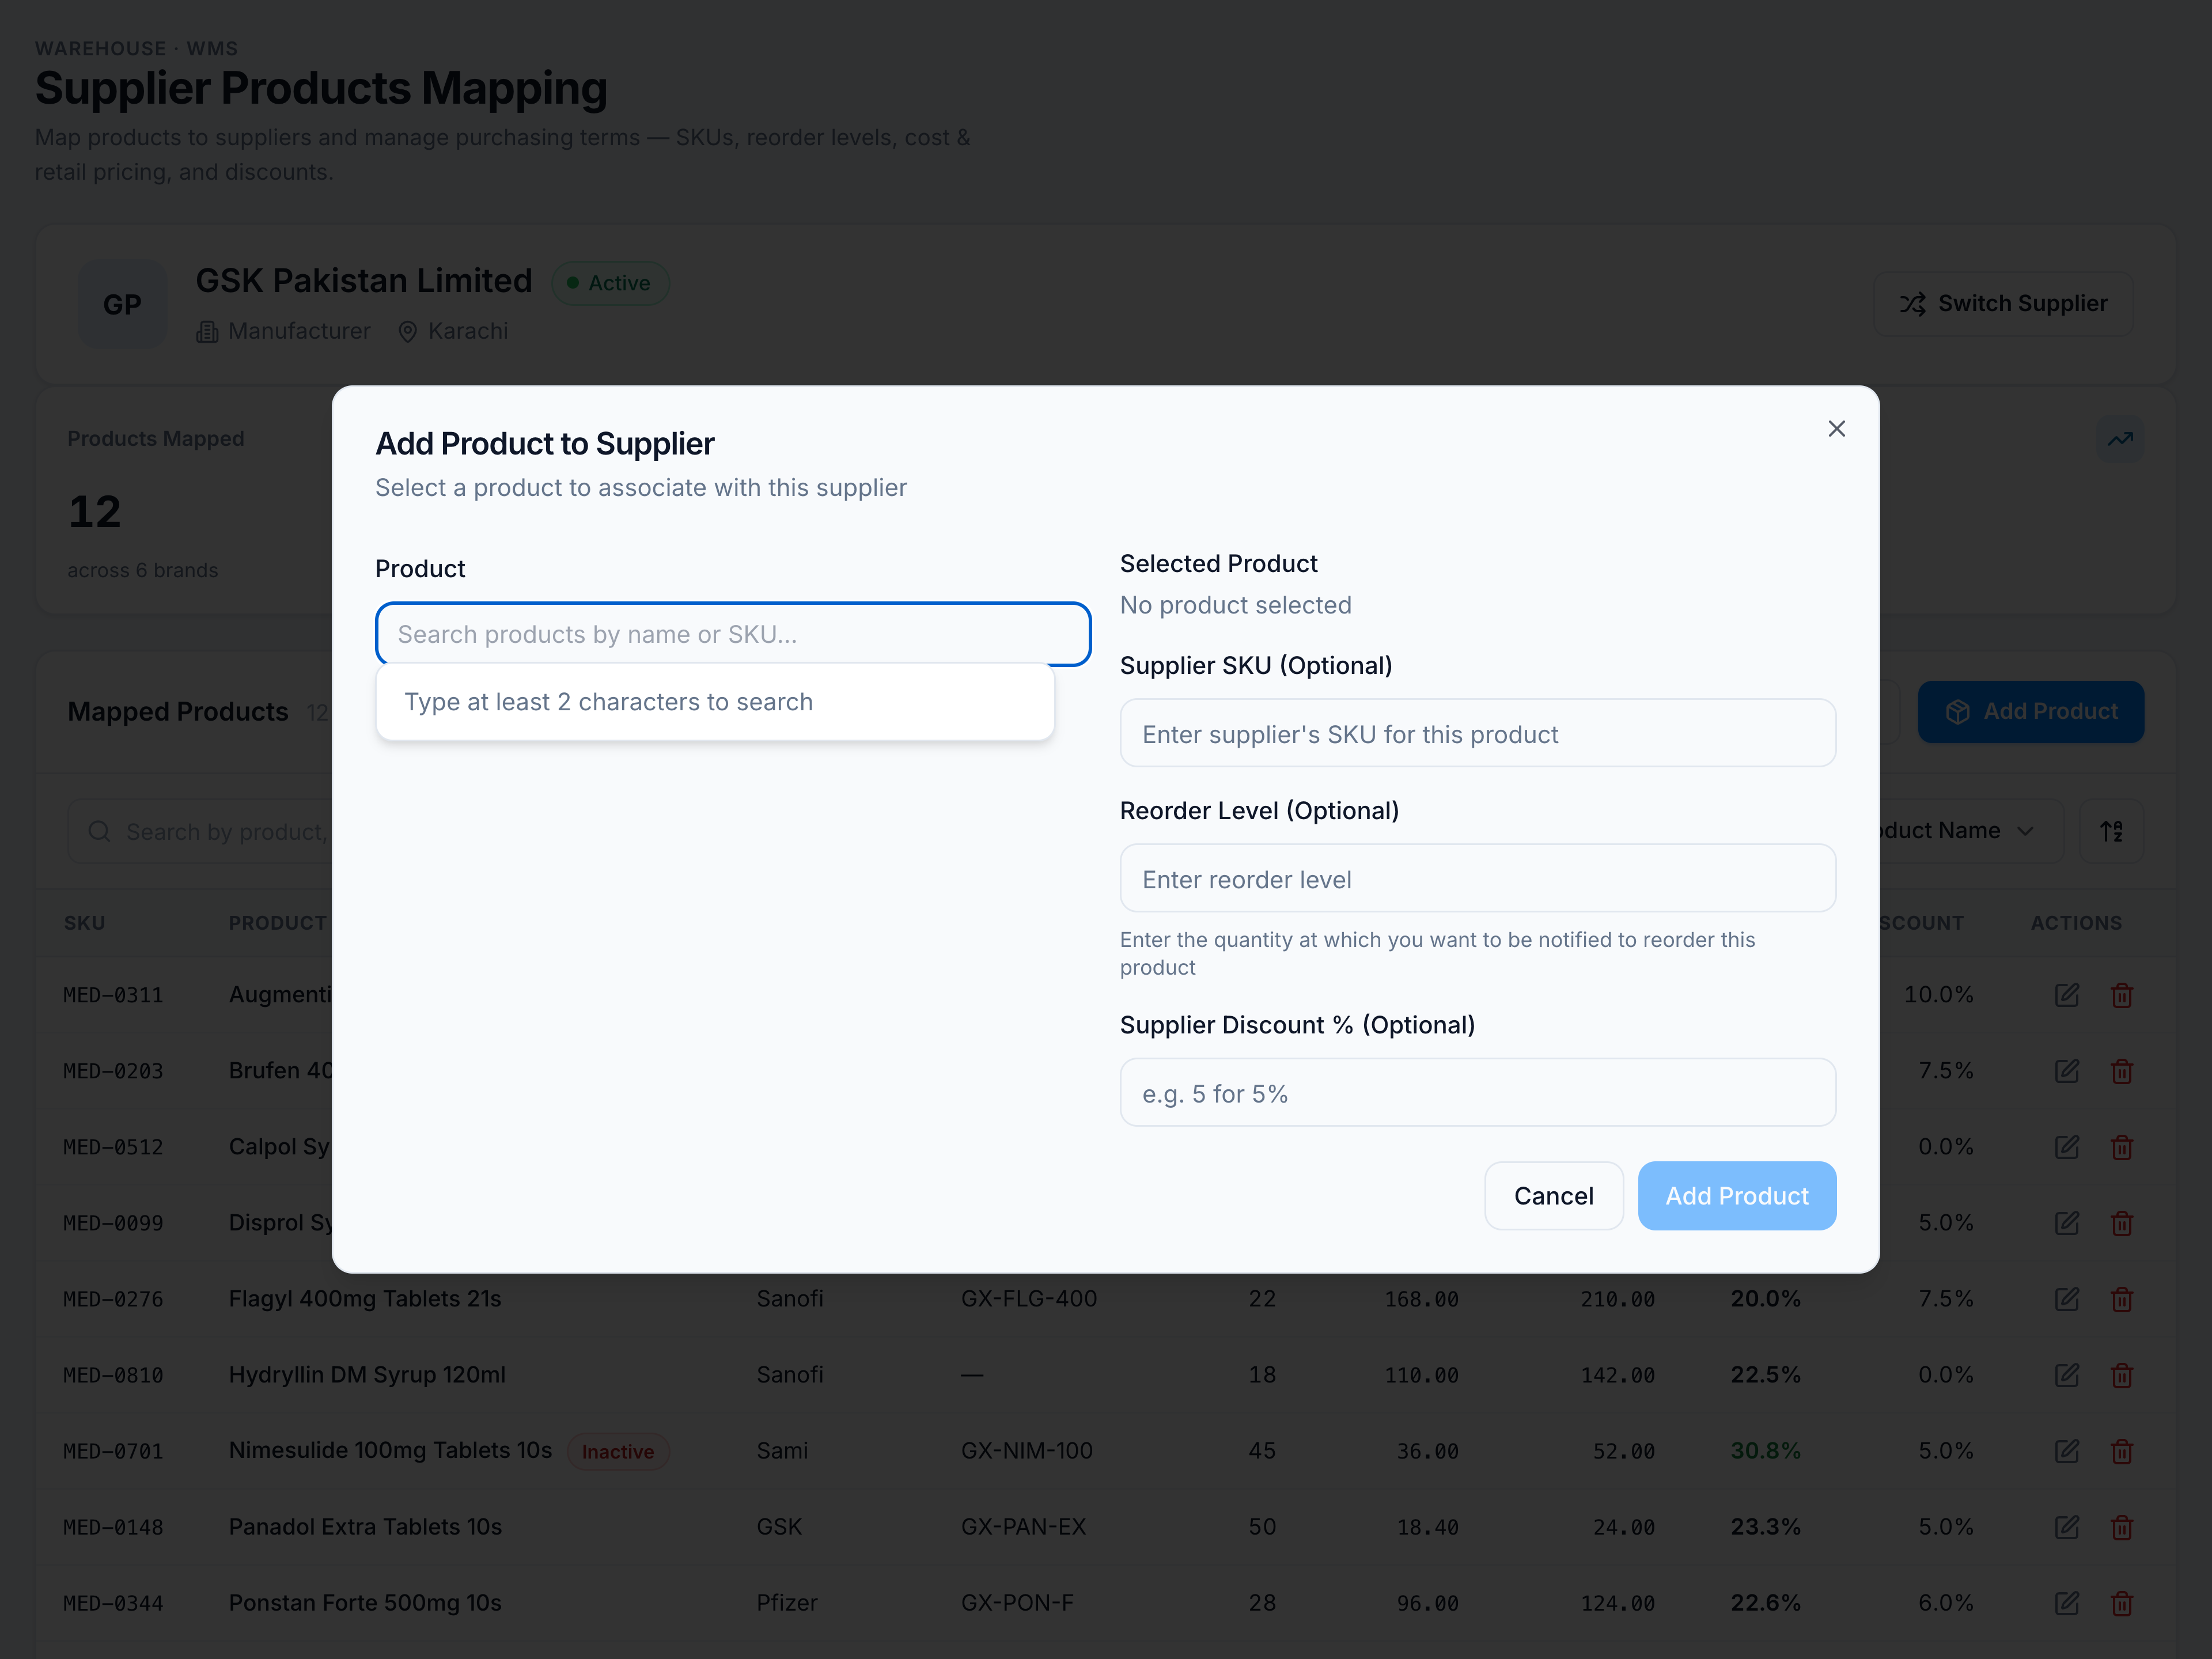Focus the Supplier SKU input
This screenshot has height=1659, width=2212.
(x=1477, y=734)
